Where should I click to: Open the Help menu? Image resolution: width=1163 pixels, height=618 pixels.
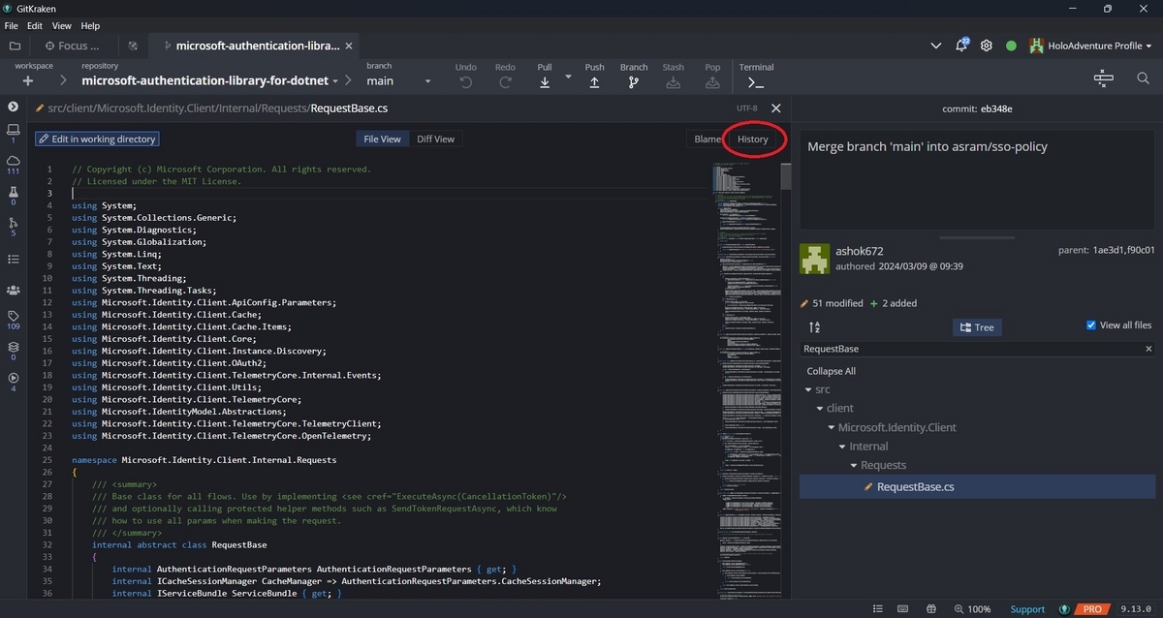pyautogui.click(x=90, y=26)
